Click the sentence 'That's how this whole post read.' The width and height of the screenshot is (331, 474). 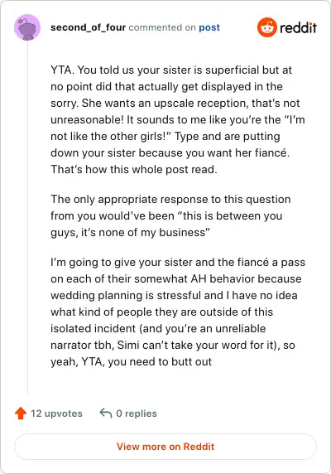point(134,169)
